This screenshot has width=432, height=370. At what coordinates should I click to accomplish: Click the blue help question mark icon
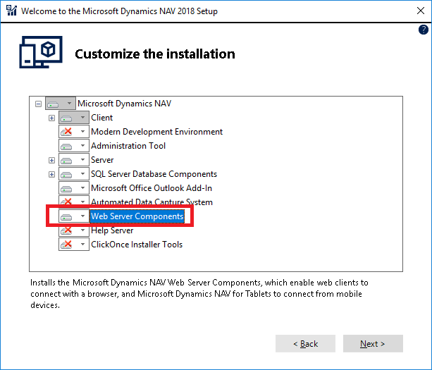[x=423, y=30]
